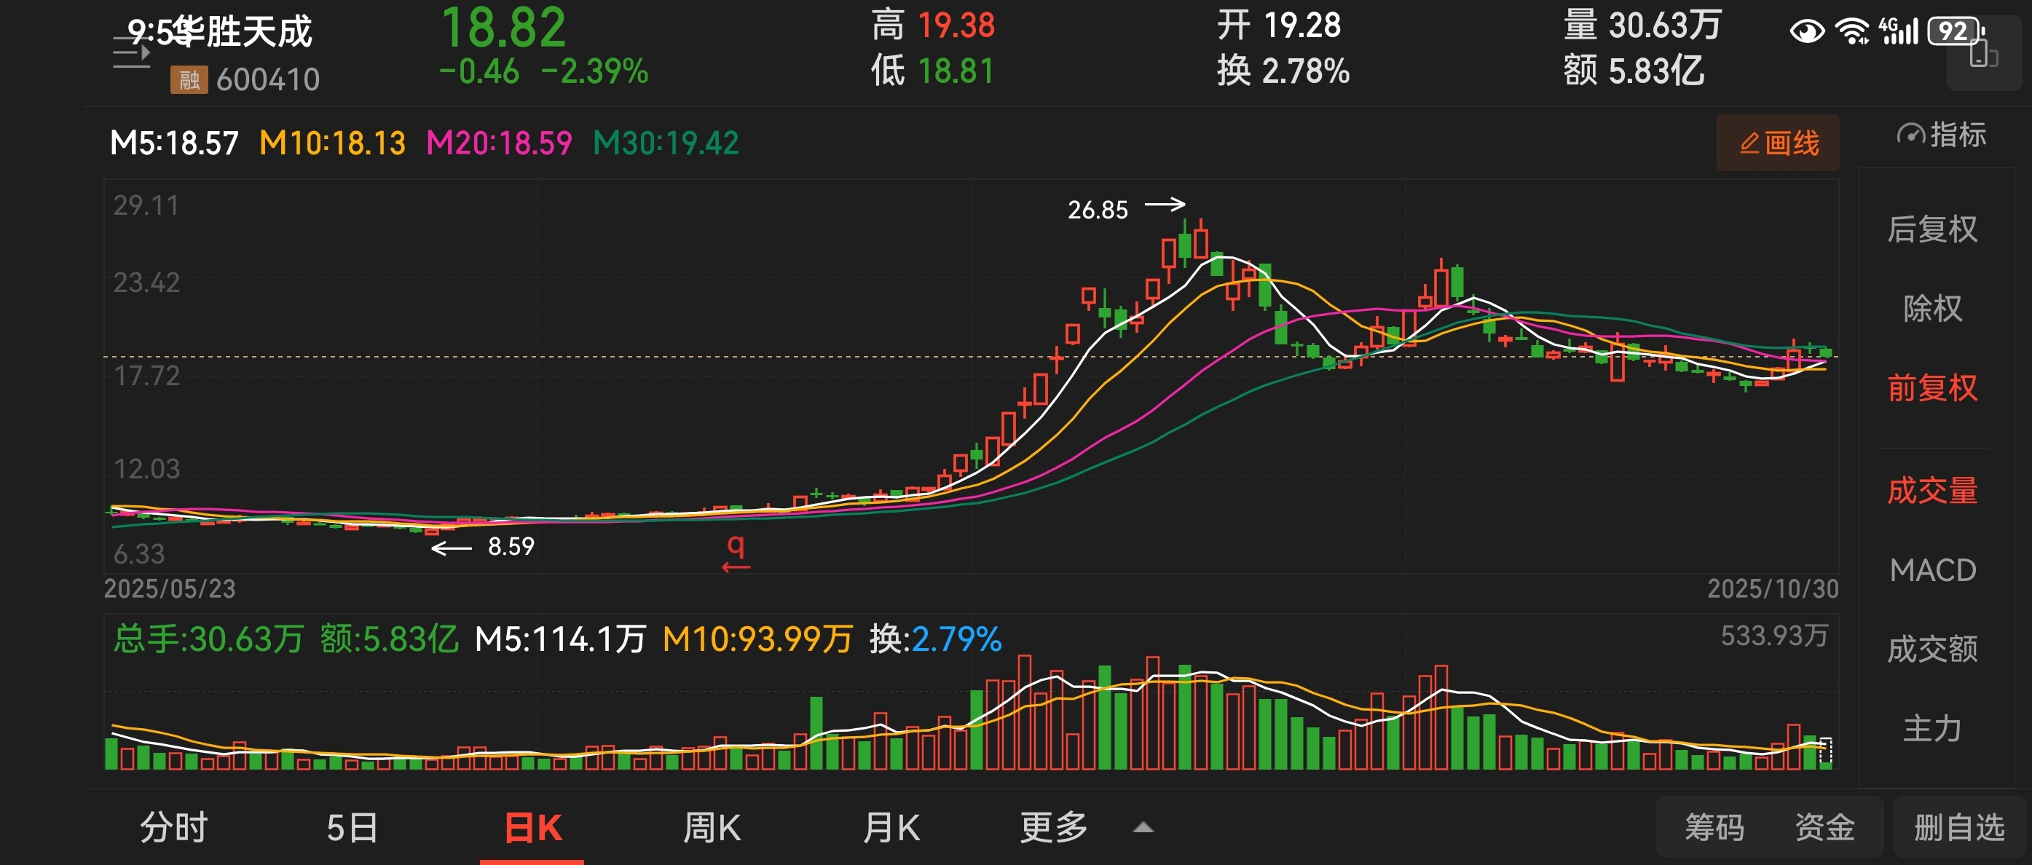Viewport: 2032px width, 865px height.
Task: Switch to the 分时 tab
Action: tap(173, 828)
